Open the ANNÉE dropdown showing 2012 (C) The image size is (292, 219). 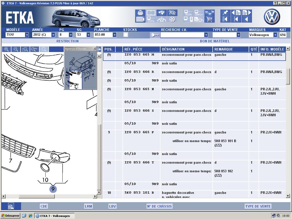53,35
